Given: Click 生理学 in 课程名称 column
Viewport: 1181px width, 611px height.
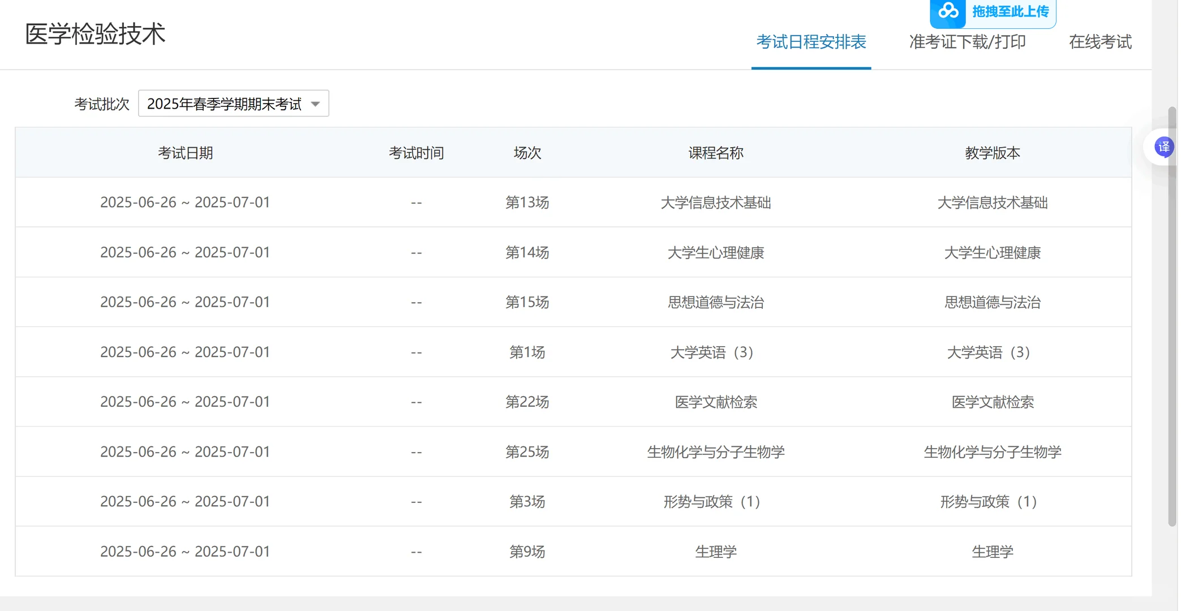Looking at the screenshot, I should click(x=715, y=552).
